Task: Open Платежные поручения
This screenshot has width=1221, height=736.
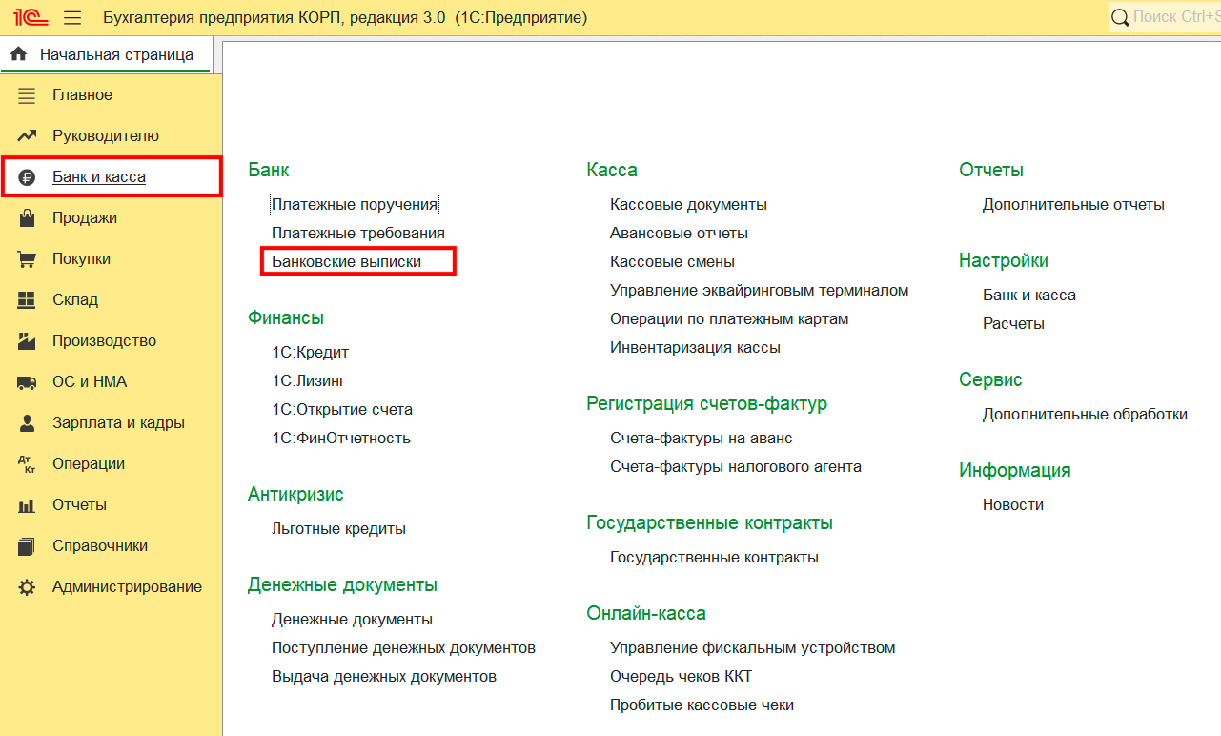Action: pyautogui.click(x=354, y=204)
